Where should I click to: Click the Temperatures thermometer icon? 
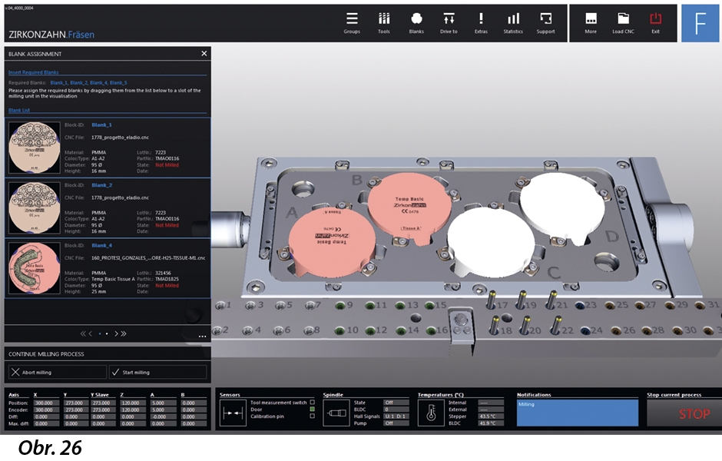[431, 413]
